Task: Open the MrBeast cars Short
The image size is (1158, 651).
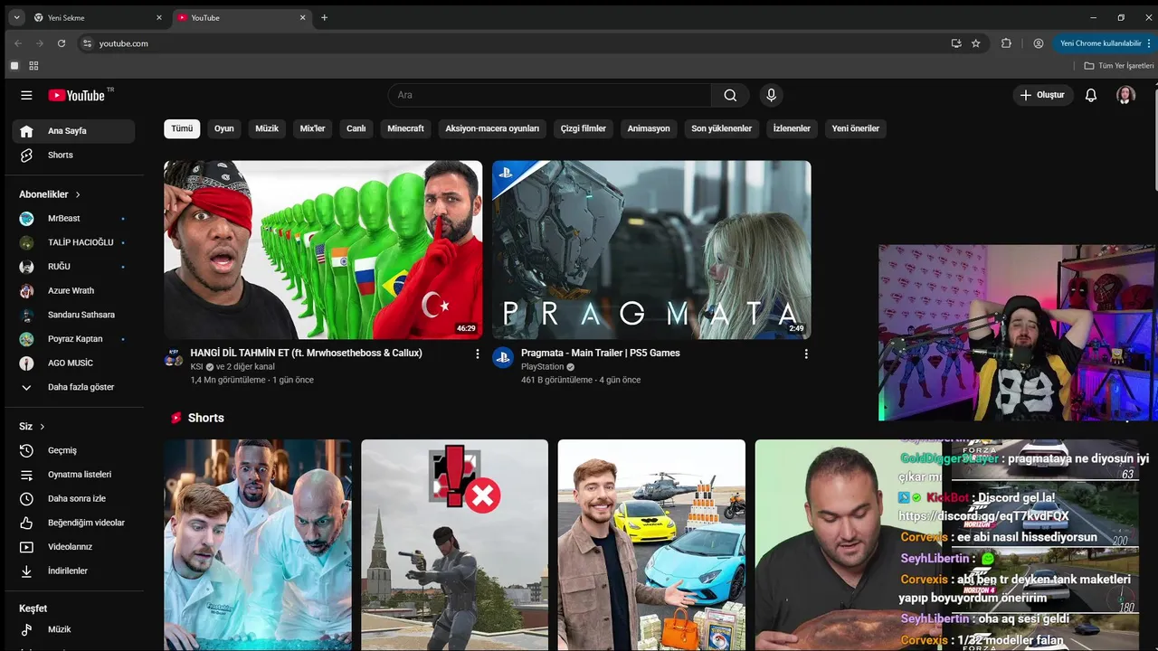Action: point(651,545)
